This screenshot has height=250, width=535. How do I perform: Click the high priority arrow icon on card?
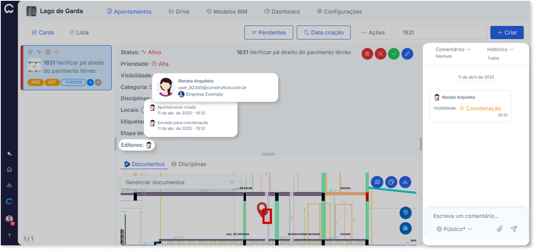pyautogui.click(x=48, y=52)
